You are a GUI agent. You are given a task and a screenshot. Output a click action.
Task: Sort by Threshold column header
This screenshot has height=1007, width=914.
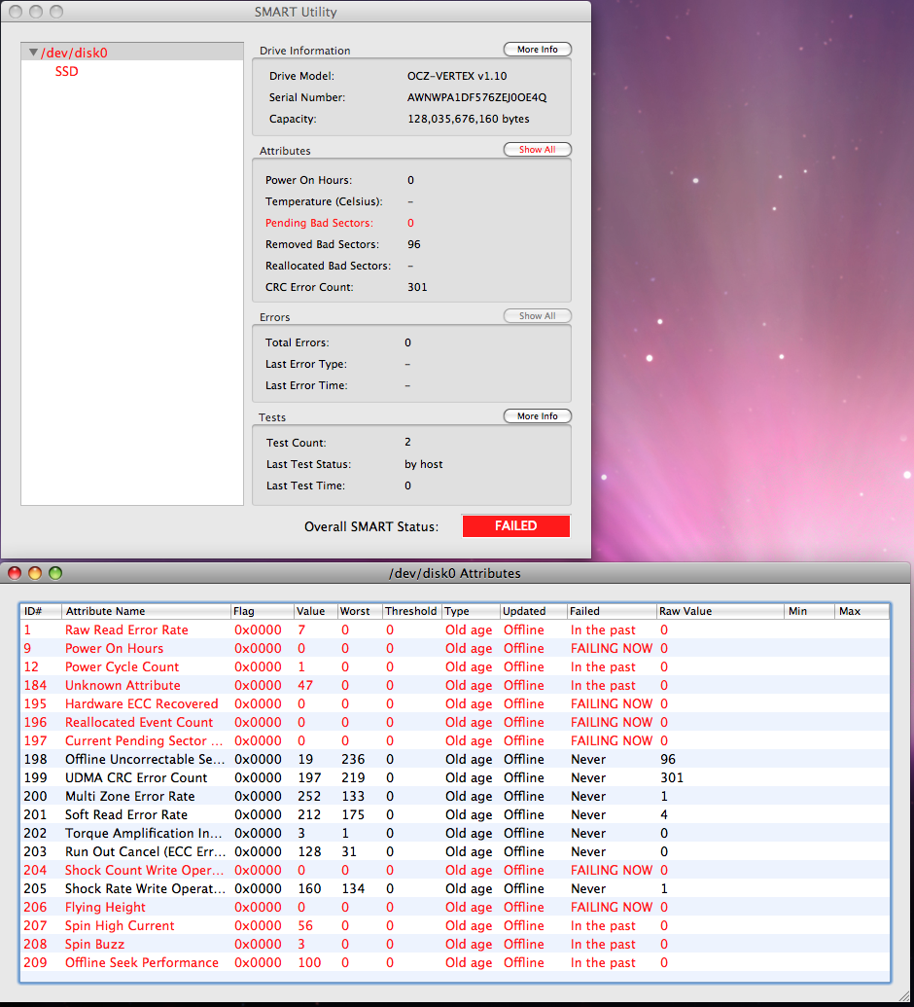coord(411,611)
